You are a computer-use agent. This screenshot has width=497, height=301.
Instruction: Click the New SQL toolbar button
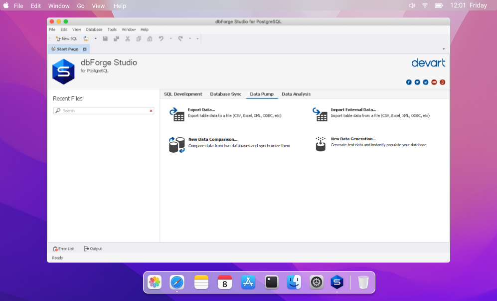(x=66, y=39)
